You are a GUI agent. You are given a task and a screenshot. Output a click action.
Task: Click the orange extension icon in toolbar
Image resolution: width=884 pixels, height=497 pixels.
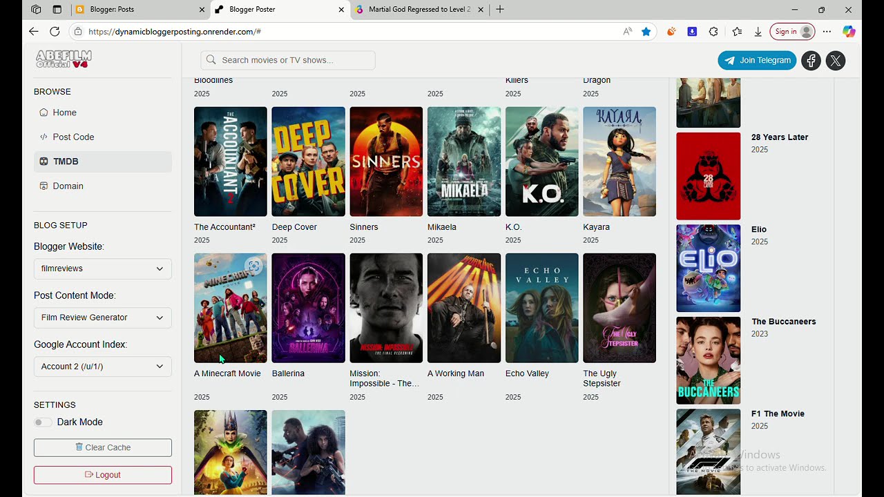[x=671, y=31]
